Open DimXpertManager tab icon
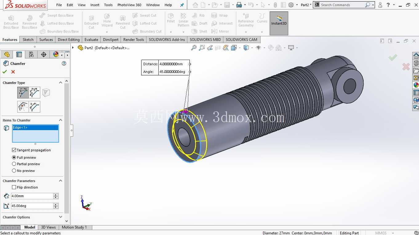Viewport: 419px width, 235px height. [x=44, y=54]
